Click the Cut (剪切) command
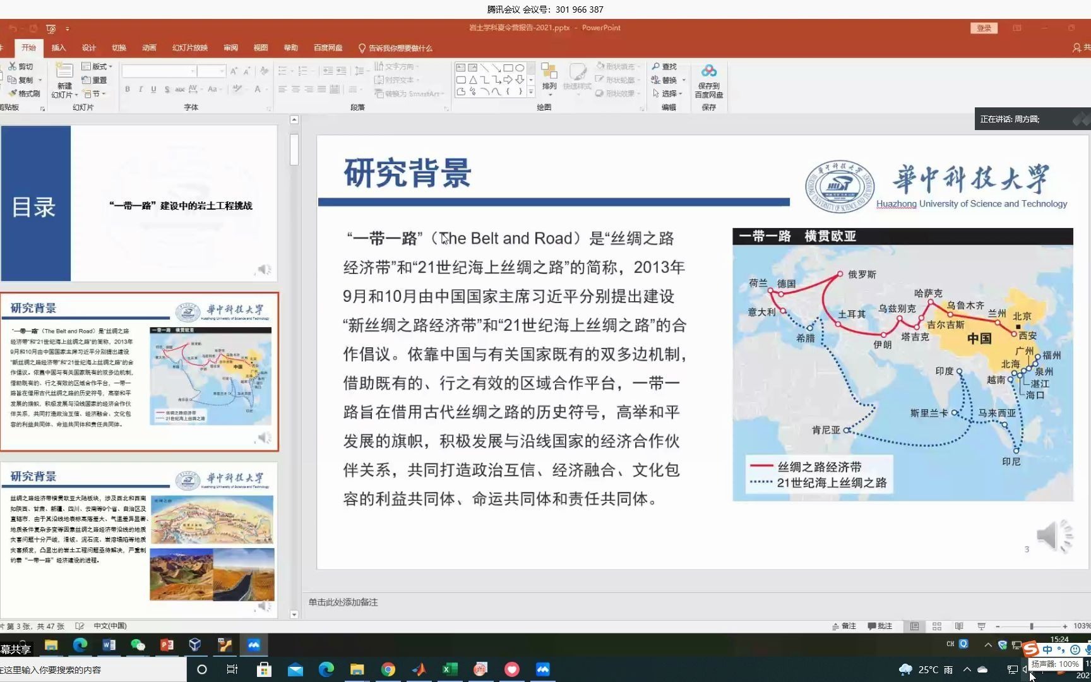1091x682 pixels. 21,66
